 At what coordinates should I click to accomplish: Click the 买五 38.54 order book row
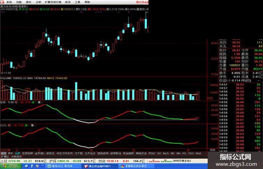241,46
